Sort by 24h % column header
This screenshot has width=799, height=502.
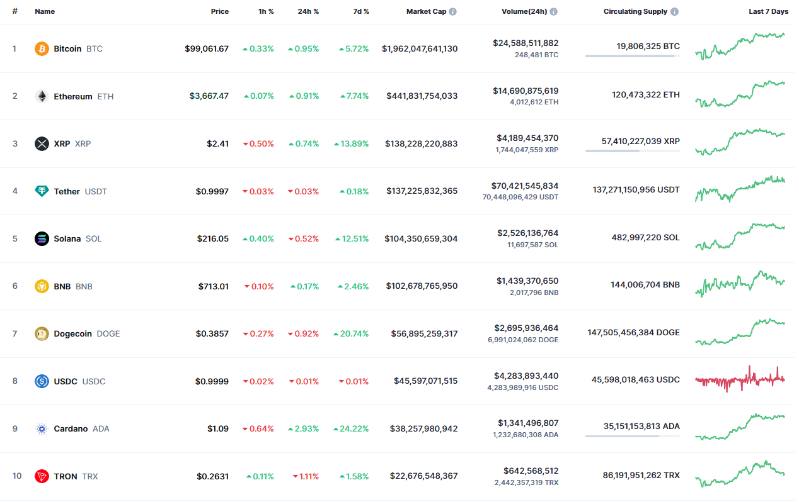[x=308, y=11]
